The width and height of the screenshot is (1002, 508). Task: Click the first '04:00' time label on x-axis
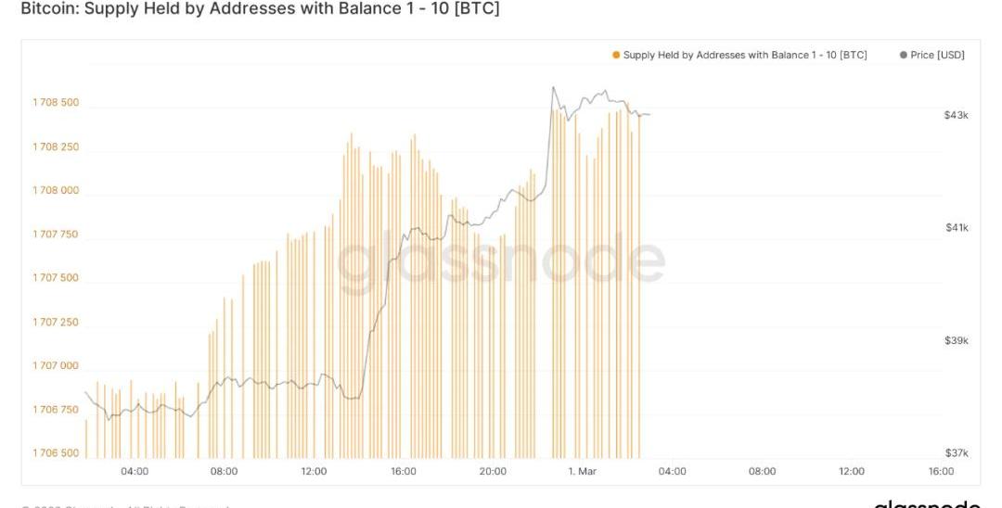pyautogui.click(x=135, y=472)
